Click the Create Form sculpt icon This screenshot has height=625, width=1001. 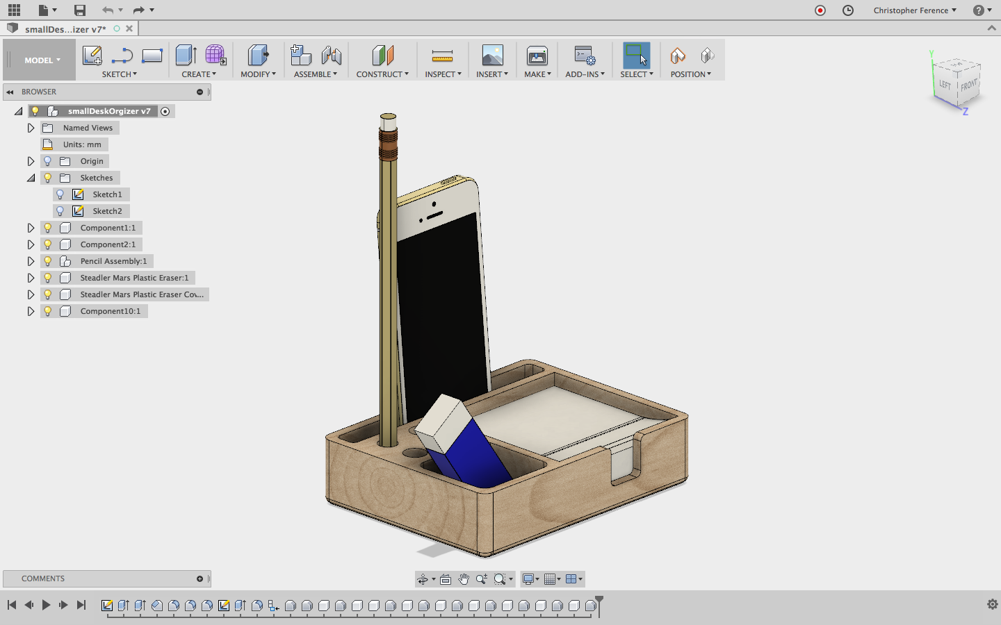[215, 56]
